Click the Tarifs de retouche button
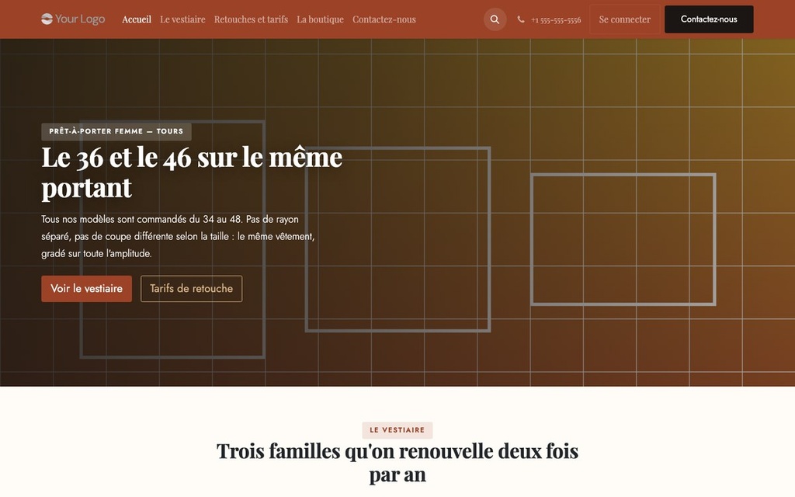The width and height of the screenshot is (795, 497). (x=191, y=289)
